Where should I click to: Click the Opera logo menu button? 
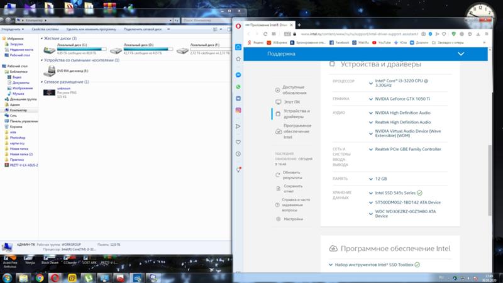pos(238,26)
